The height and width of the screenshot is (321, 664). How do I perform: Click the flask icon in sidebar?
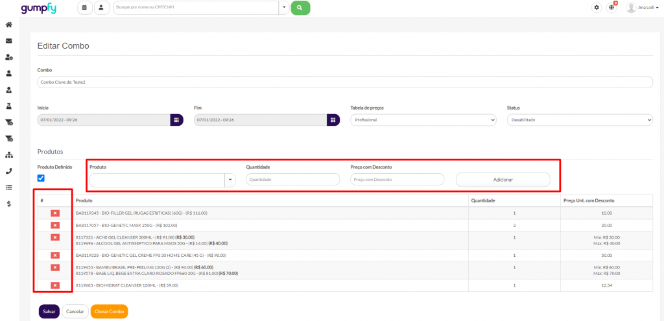pyautogui.click(x=9, y=106)
